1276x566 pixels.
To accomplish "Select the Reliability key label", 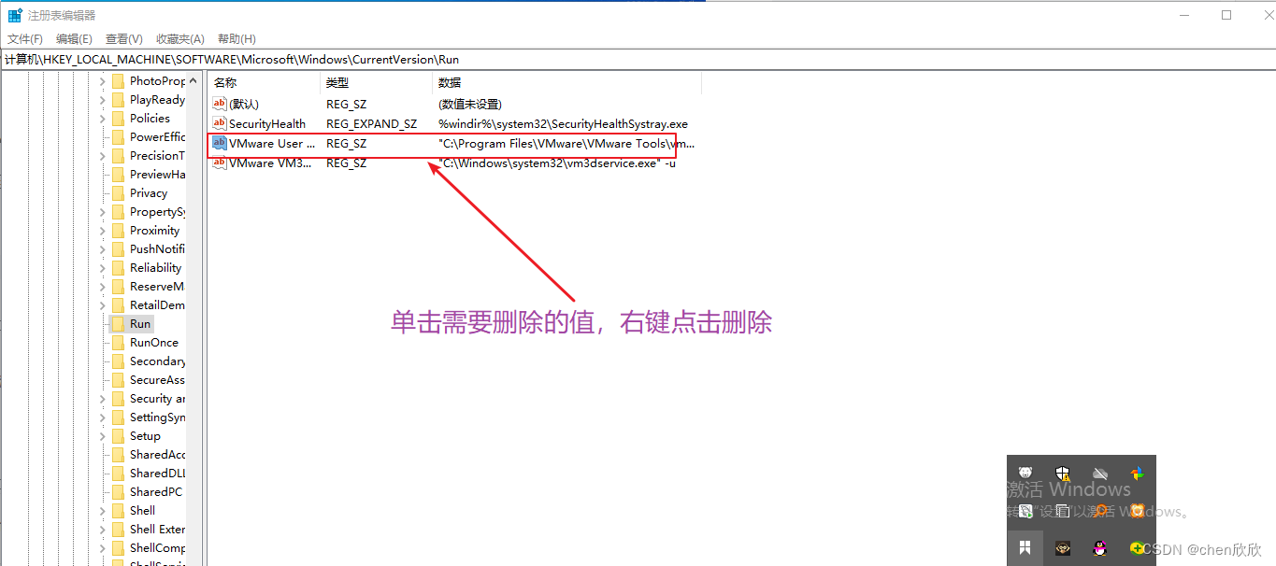I will 155,268.
